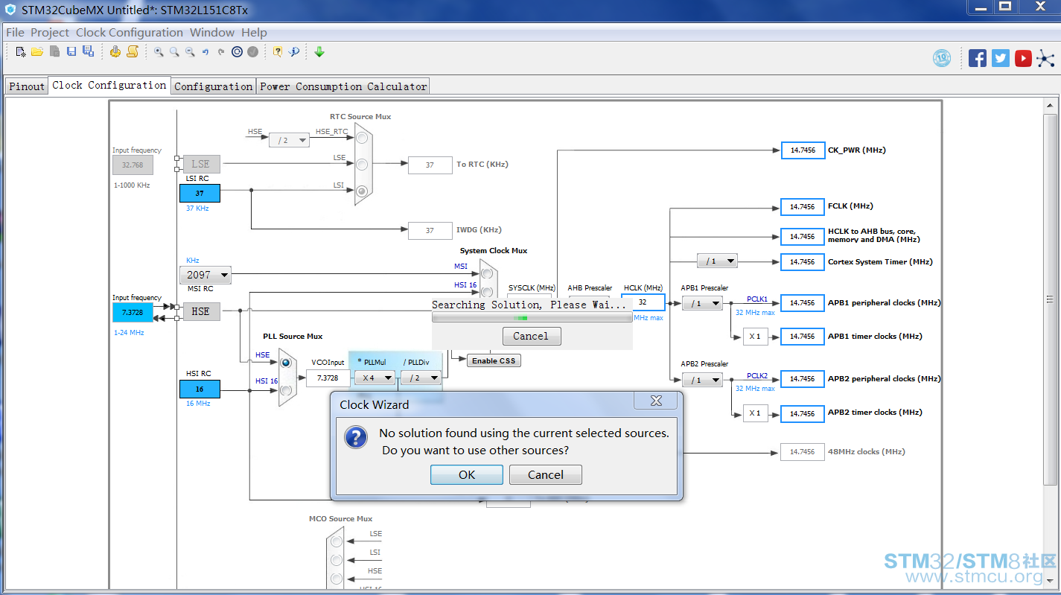Select LSE in MCO Source Mux
Screen dimensions: 1061x595
coord(337,541)
